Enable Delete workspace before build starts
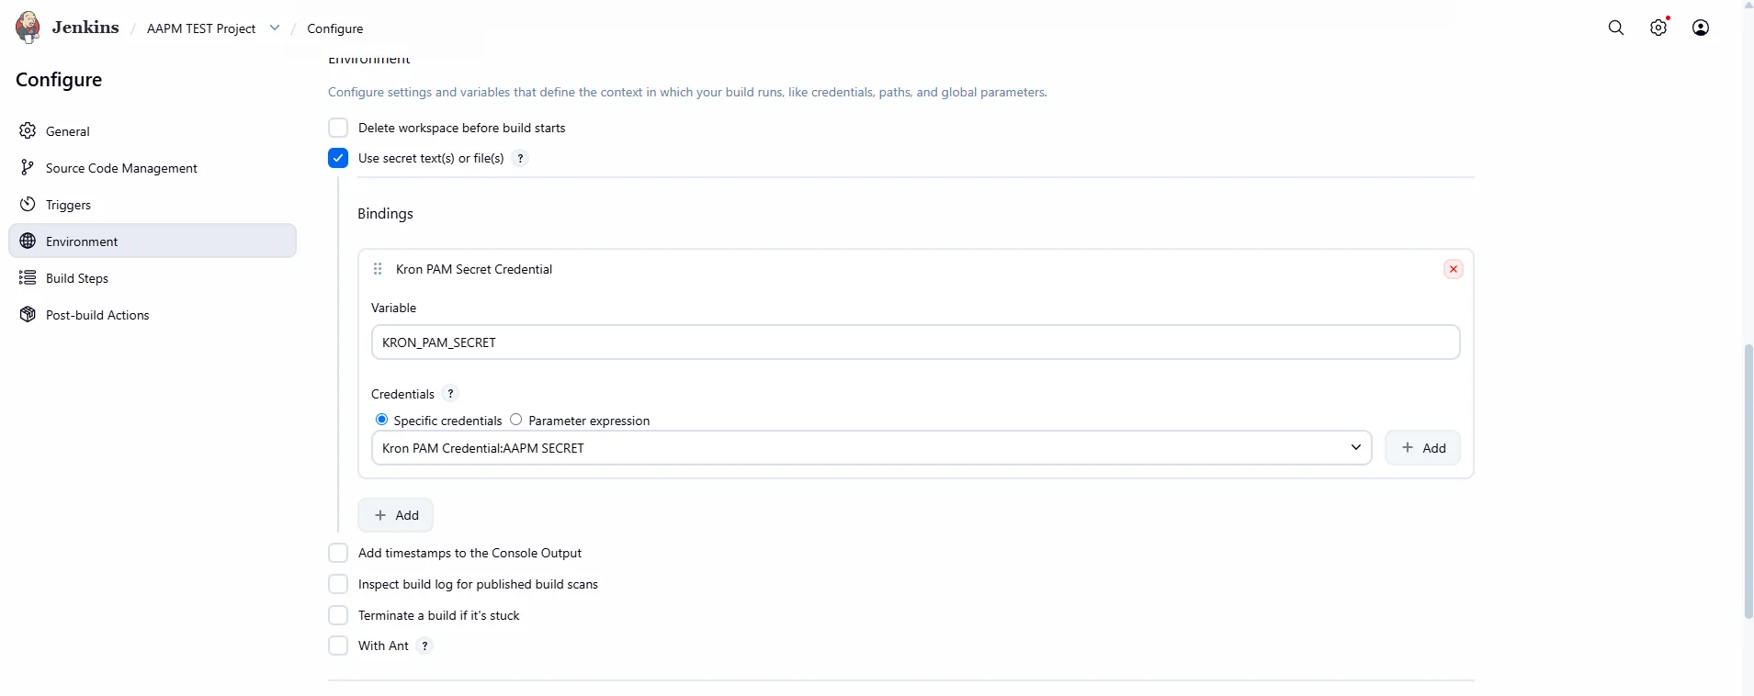1754x696 pixels. pos(338,128)
